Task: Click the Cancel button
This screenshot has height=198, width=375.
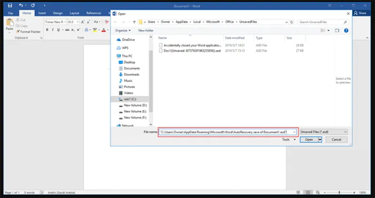Action: point(336,139)
